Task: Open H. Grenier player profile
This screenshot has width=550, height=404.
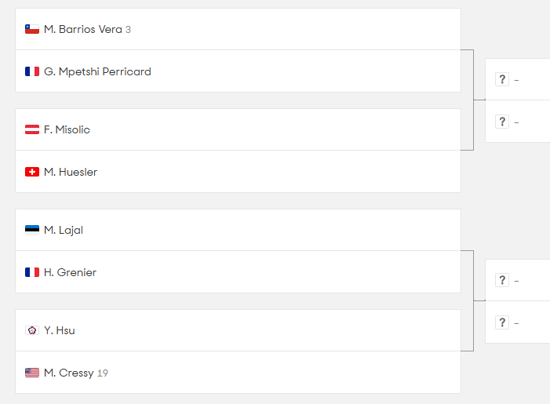Action: [71, 272]
